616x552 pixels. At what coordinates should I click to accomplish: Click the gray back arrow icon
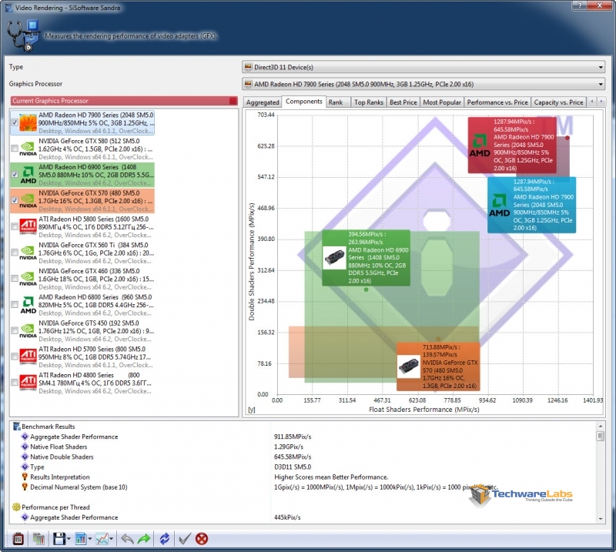(128, 539)
